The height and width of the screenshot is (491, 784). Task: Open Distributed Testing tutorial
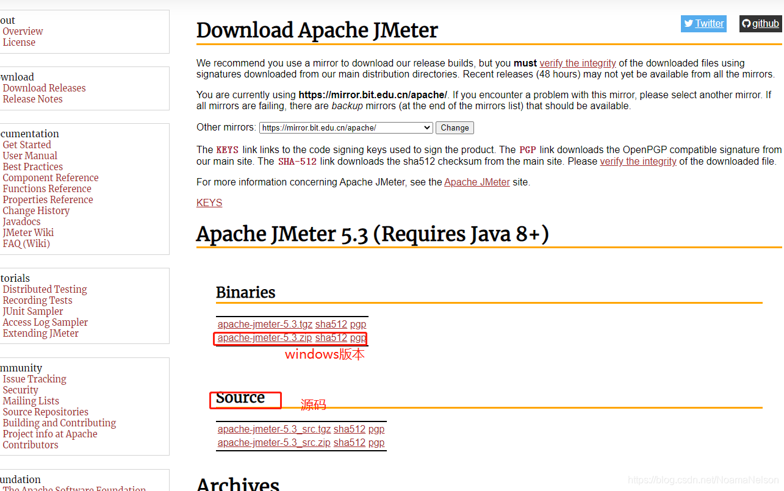[x=45, y=289]
